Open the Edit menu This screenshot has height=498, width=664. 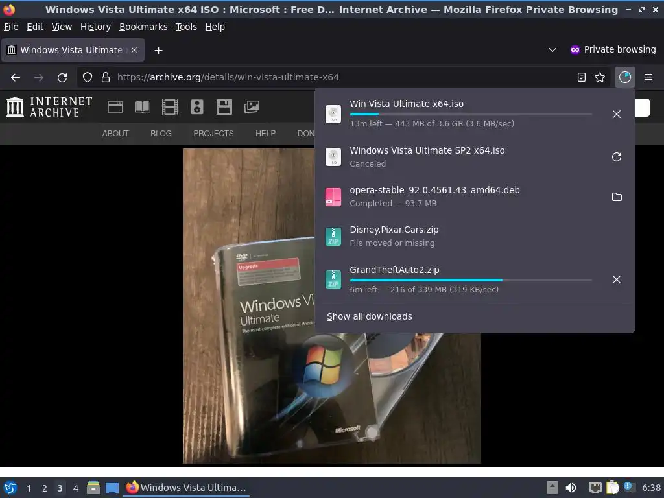35,27
